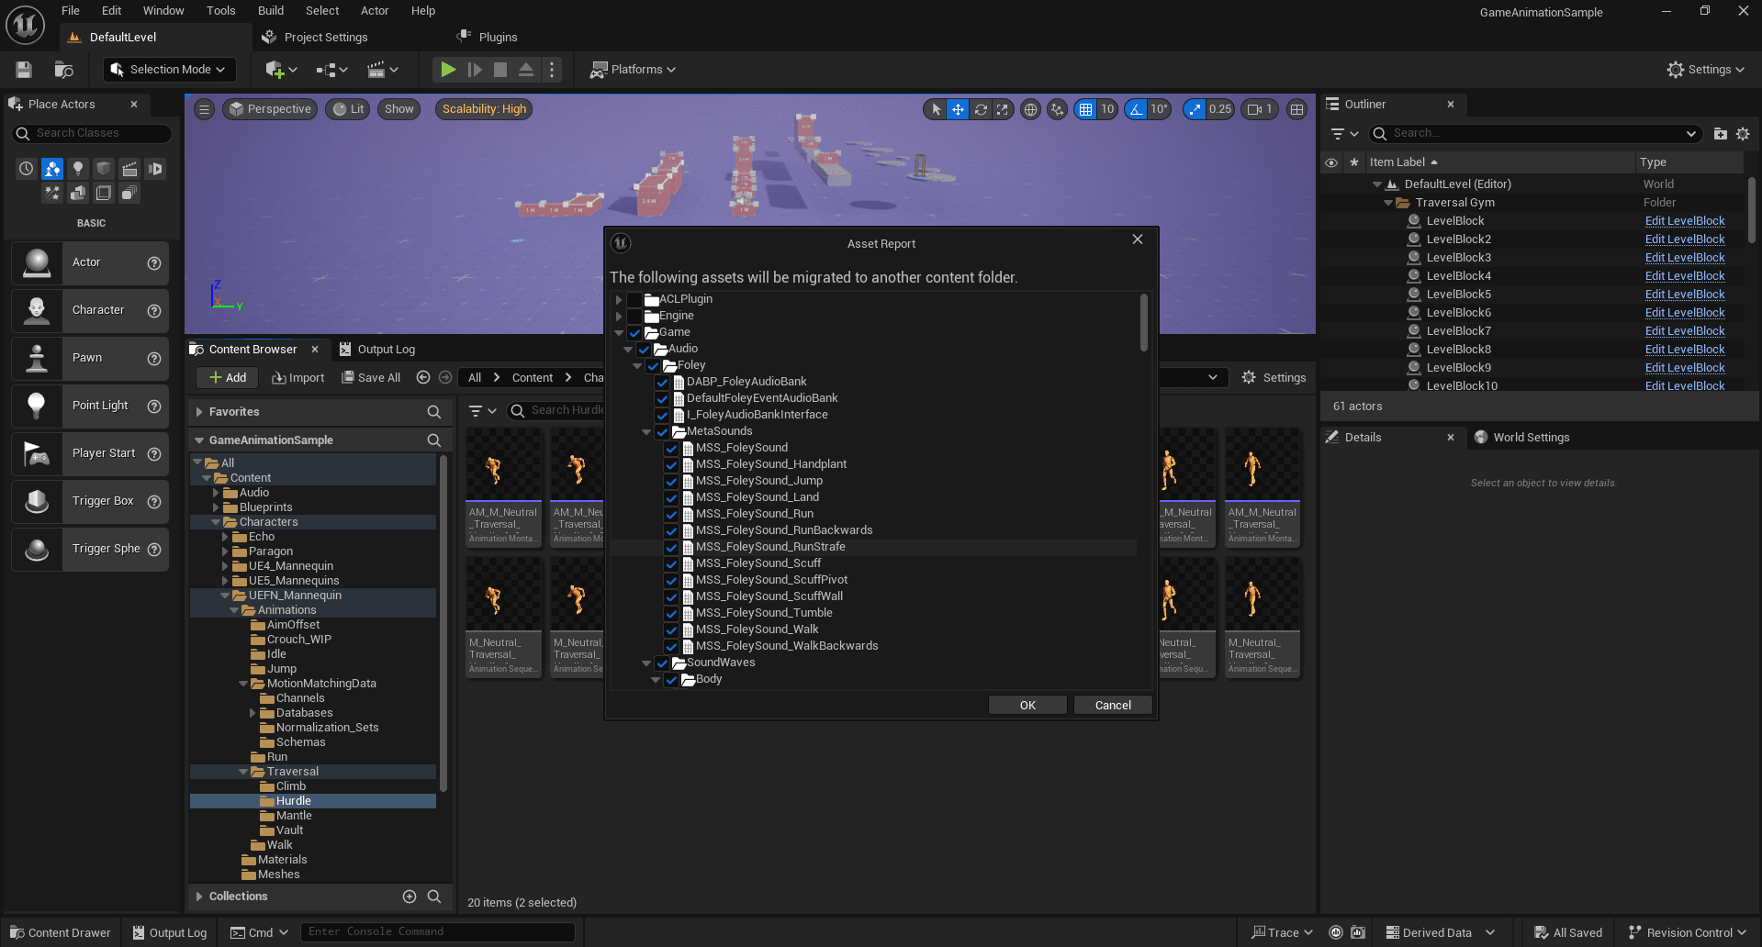Open the Cinematic category in Place Actors
The width and height of the screenshot is (1762, 947).
click(129, 169)
